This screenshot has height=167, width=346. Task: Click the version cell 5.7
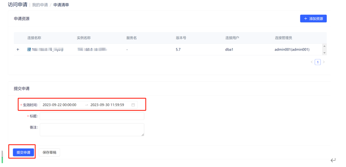(178, 50)
